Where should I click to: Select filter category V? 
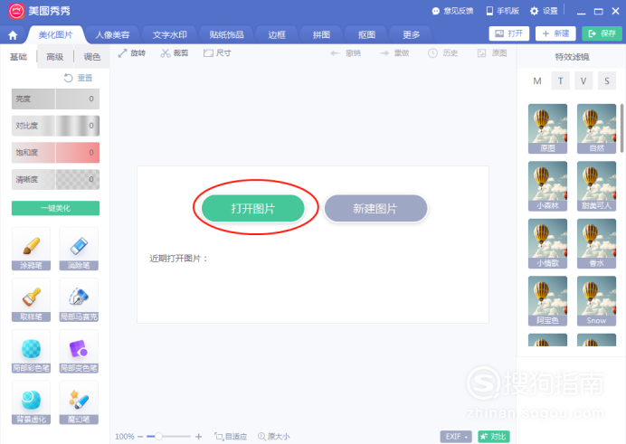point(583,81)
